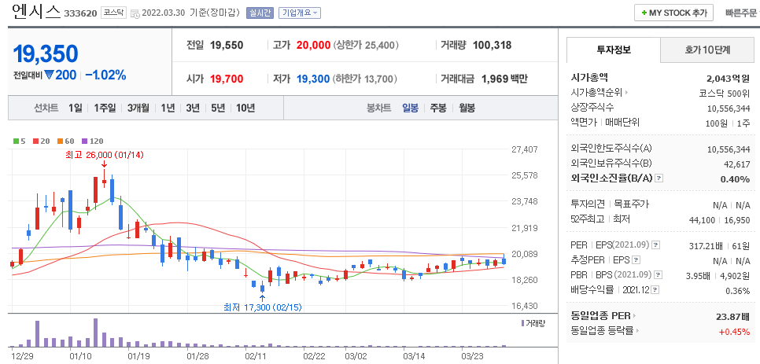Switch to the 호가 10단계 tab
This screenshot has width=760, height=364.
(x=707, y=50)
